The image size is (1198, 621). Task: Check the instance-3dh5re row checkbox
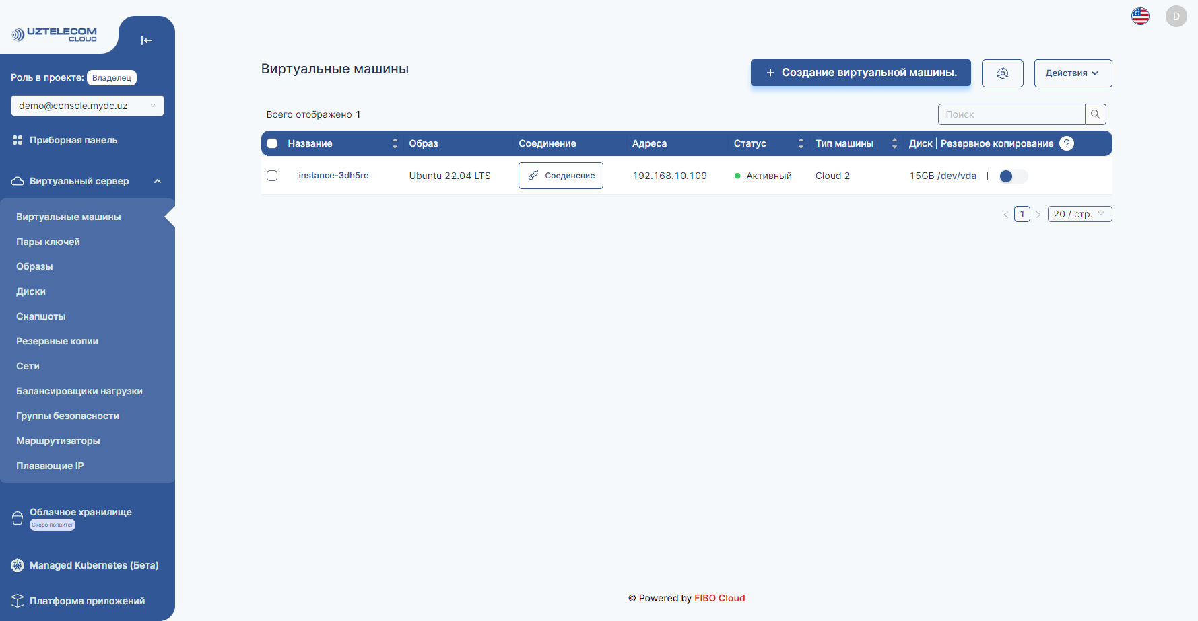coord(272,176)
